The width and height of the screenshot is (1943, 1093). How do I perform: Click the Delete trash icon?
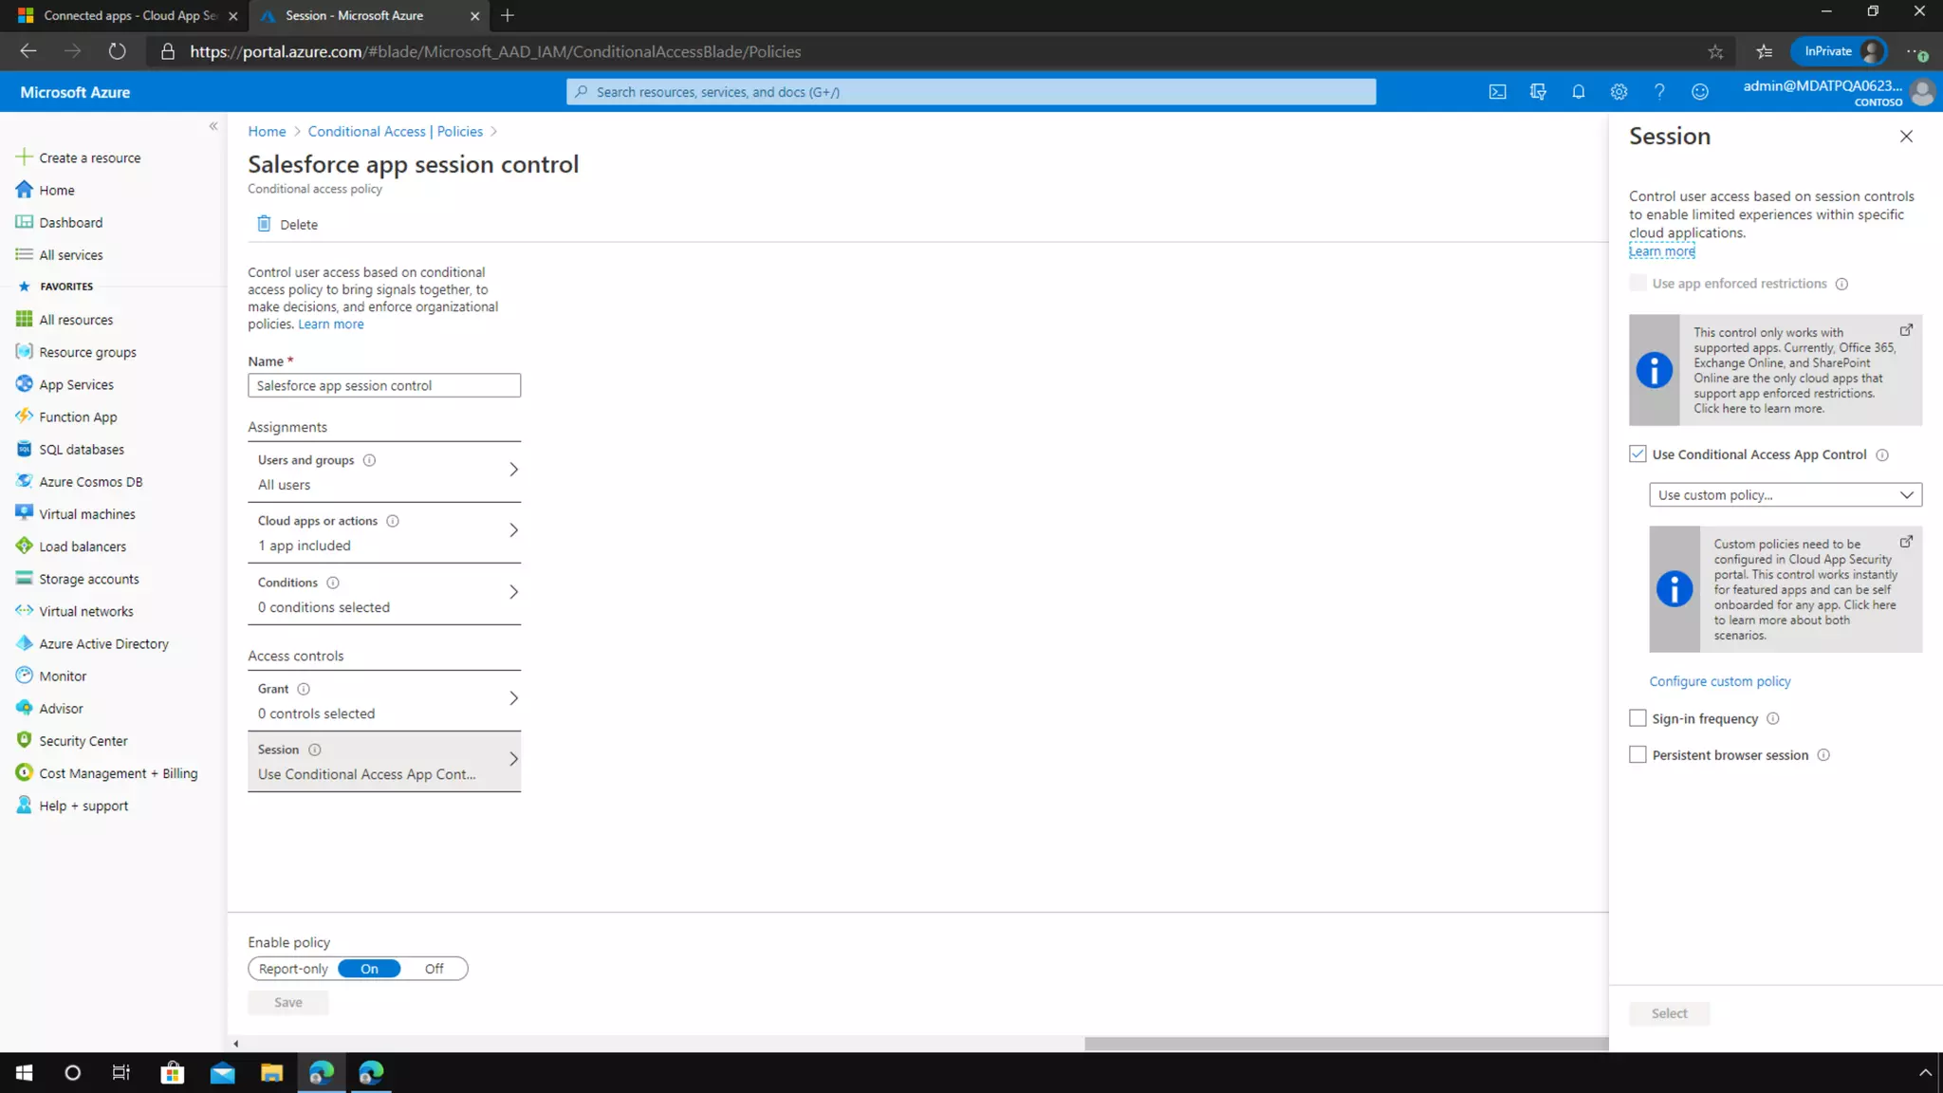(x=264, y=224)
